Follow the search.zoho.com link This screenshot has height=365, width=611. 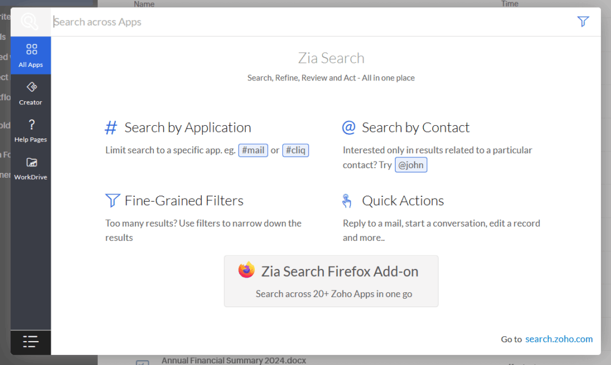(x=558, y=339)
